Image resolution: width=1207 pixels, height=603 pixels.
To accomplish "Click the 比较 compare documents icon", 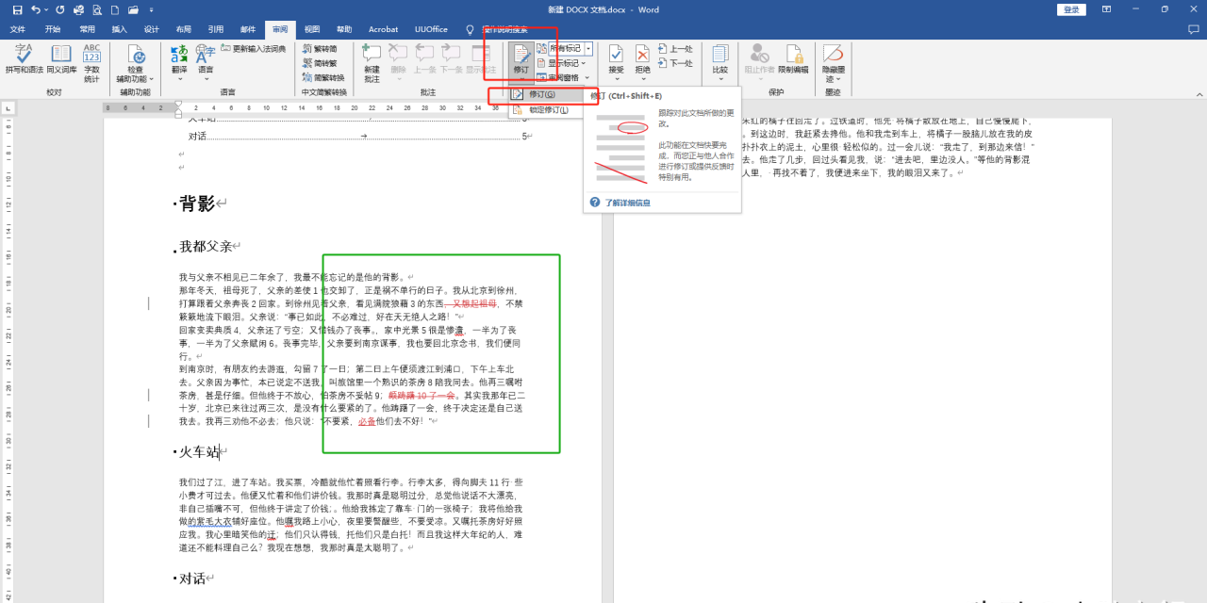I will click(x=720, y=54).
